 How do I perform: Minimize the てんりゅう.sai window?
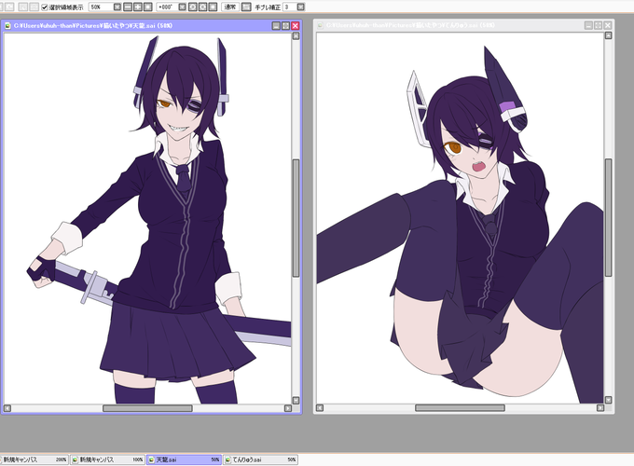tap(588, 25)
